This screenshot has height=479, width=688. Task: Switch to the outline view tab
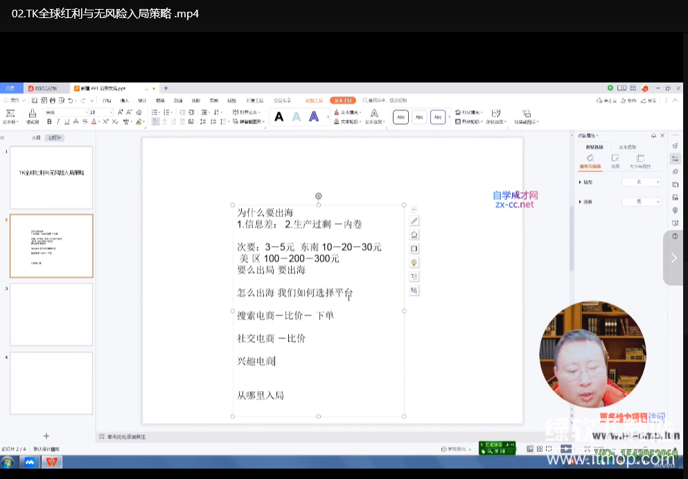click(36, 138)
